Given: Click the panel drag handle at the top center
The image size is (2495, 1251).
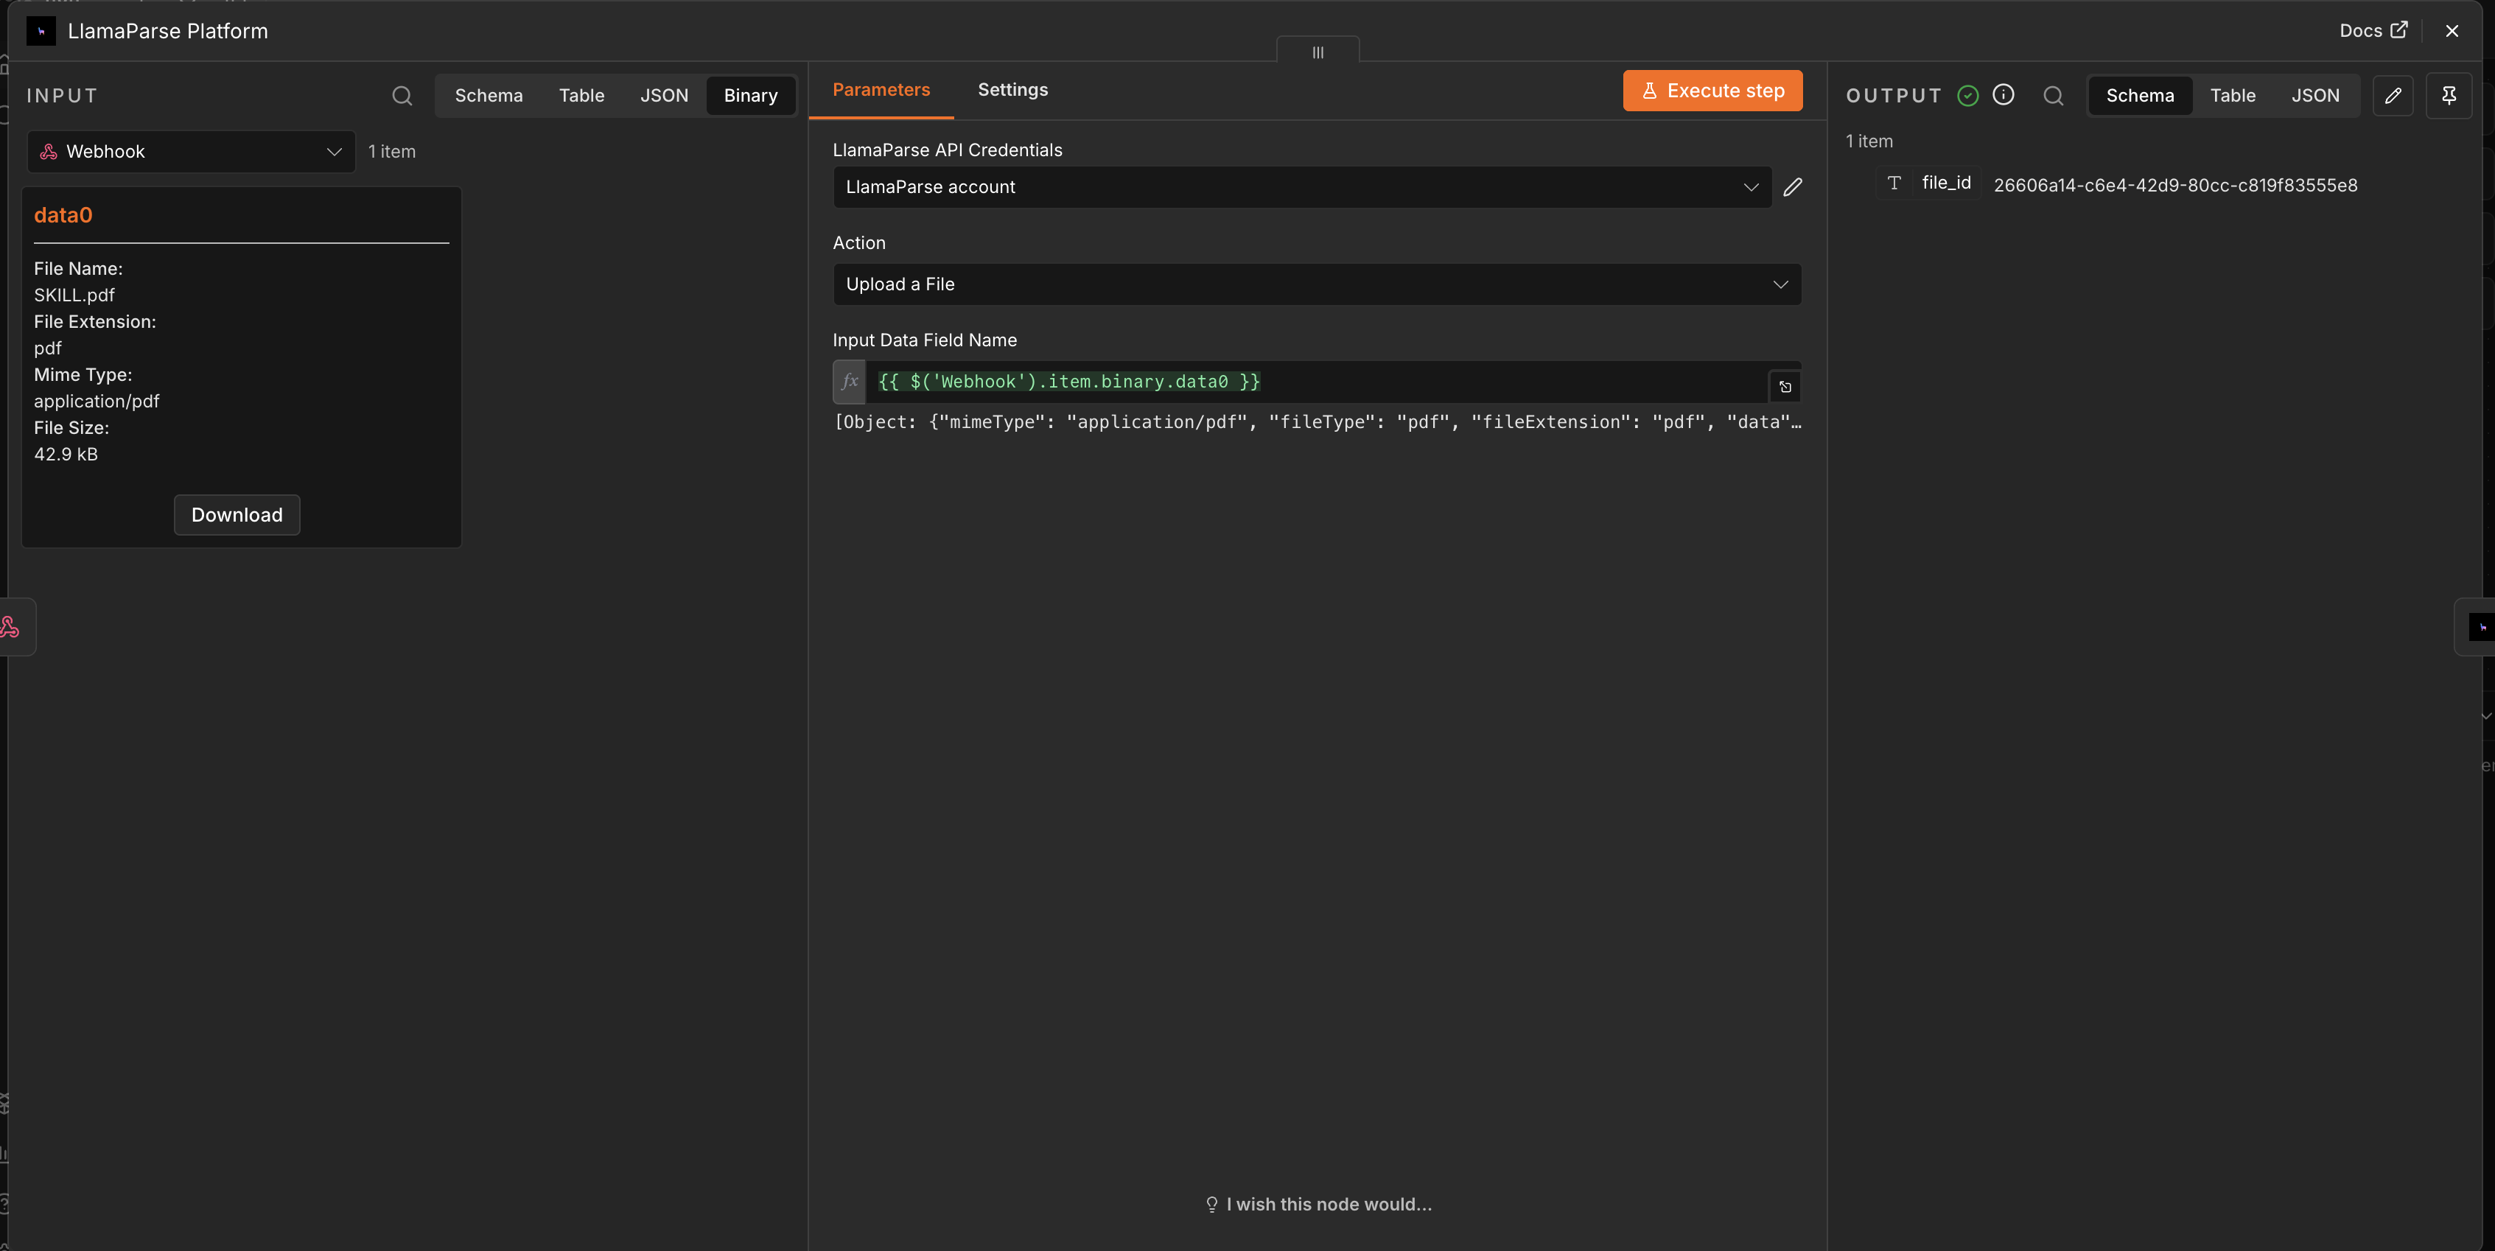Looking at the screenshot, I should point(1318,52).
